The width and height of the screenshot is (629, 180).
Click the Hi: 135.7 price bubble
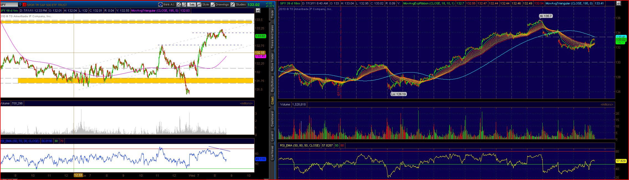pos(546,16)
